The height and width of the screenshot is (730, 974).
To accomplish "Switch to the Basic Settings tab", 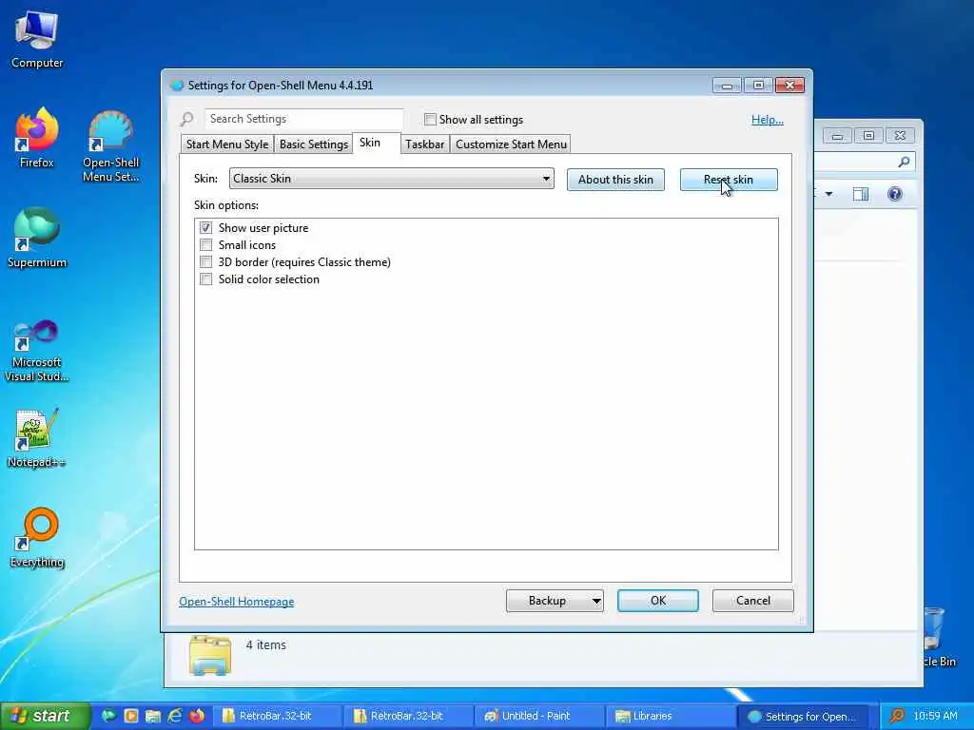I will [314, 144].
